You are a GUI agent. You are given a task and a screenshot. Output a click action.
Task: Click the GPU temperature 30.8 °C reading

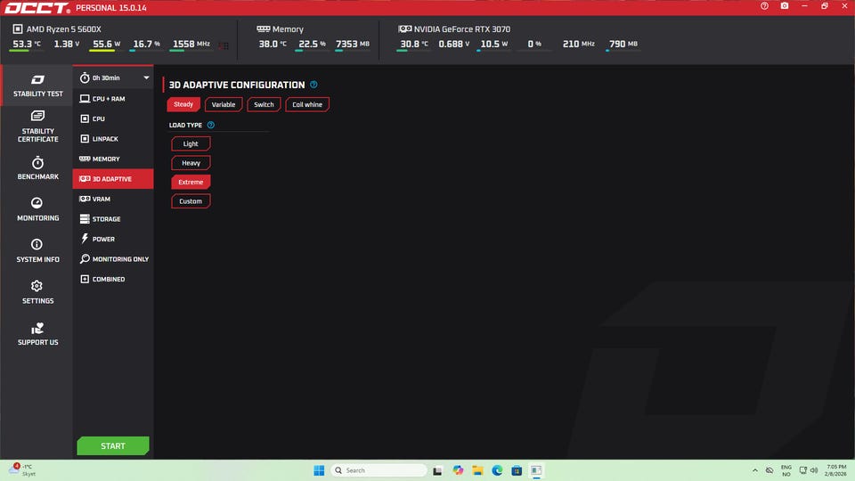pyautogui.click(x=414, y=44)
